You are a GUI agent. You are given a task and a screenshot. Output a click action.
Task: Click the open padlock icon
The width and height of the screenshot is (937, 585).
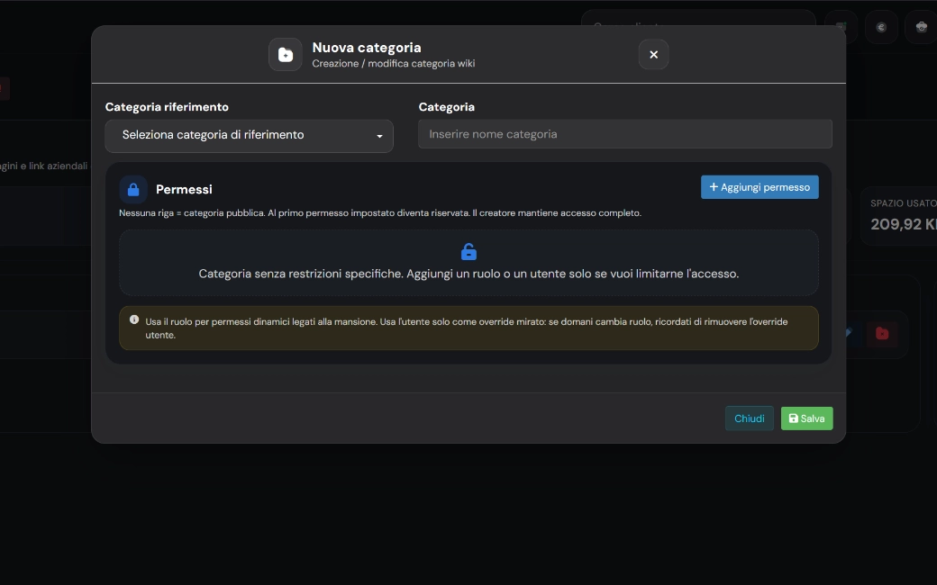pyautogui.click(x=468, y=251)
